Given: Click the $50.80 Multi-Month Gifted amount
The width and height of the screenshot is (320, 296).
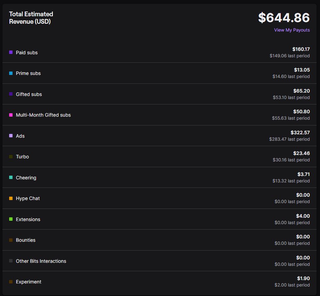Looking at the screenshot, I should coord(301,112).
